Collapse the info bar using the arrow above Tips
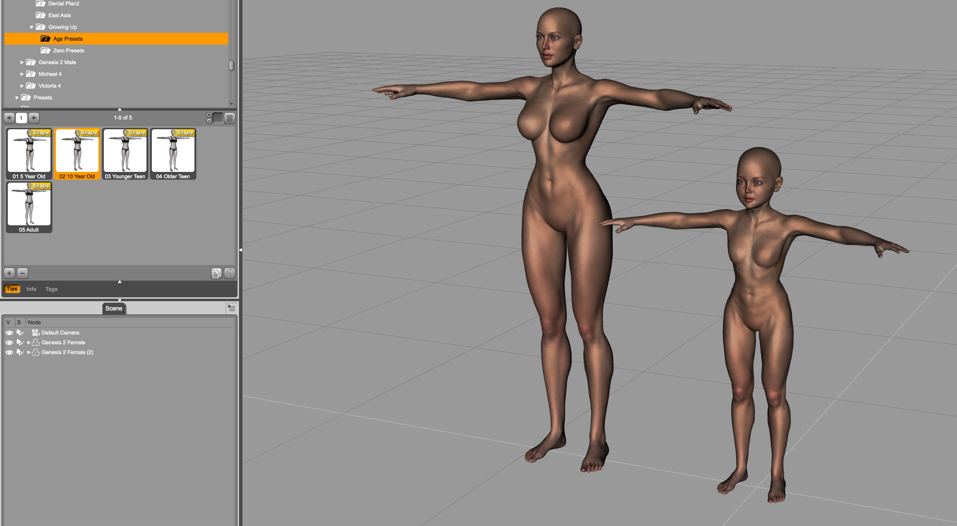 point(120,282)
